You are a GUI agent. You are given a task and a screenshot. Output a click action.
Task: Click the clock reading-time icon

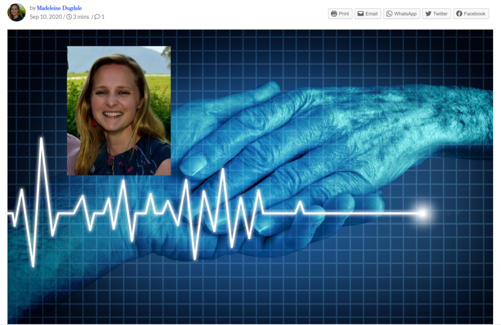69,17
